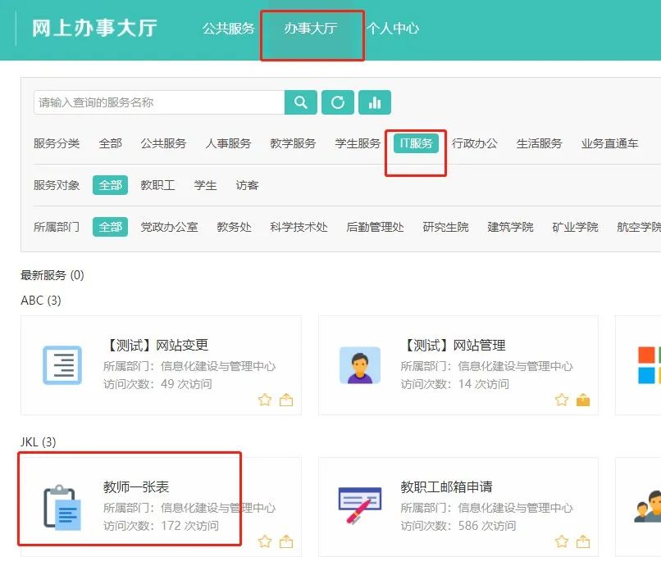Screen dimensions: 661x561
Task: Filter by 人事服务 category
Action: [x=229, y=143]
